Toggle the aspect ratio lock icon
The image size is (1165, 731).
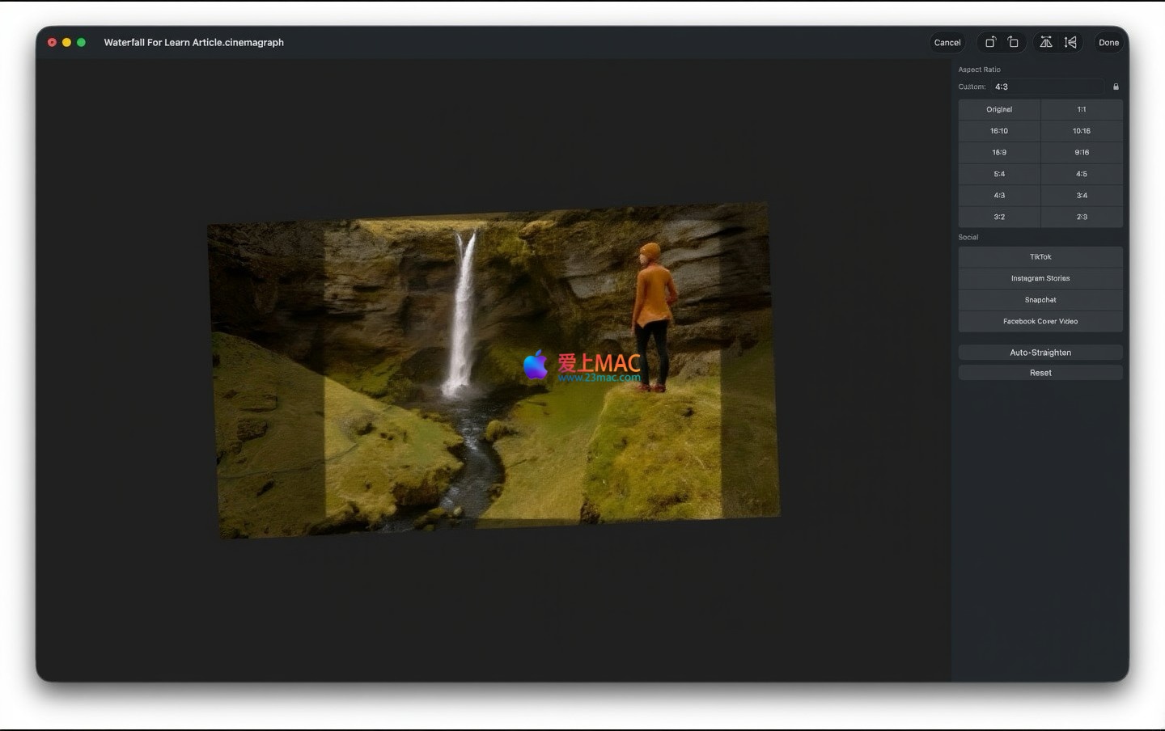pos(1116,87)
